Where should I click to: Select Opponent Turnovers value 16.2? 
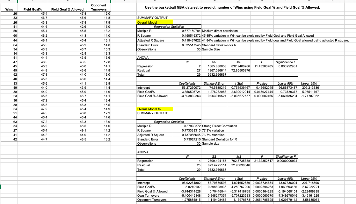[107, 140]
